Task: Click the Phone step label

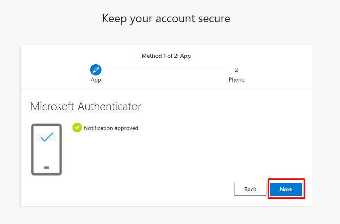Action: point(237,80)
